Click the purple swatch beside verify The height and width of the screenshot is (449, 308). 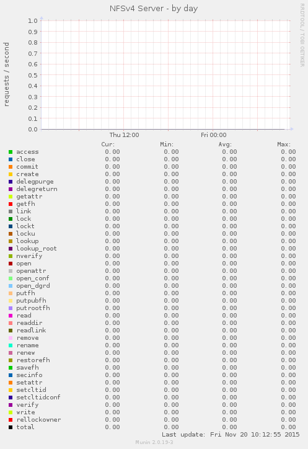(11, 405)
